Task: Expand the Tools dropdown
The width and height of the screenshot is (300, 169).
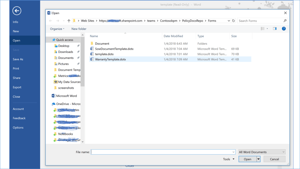Action: click(229, 159)
